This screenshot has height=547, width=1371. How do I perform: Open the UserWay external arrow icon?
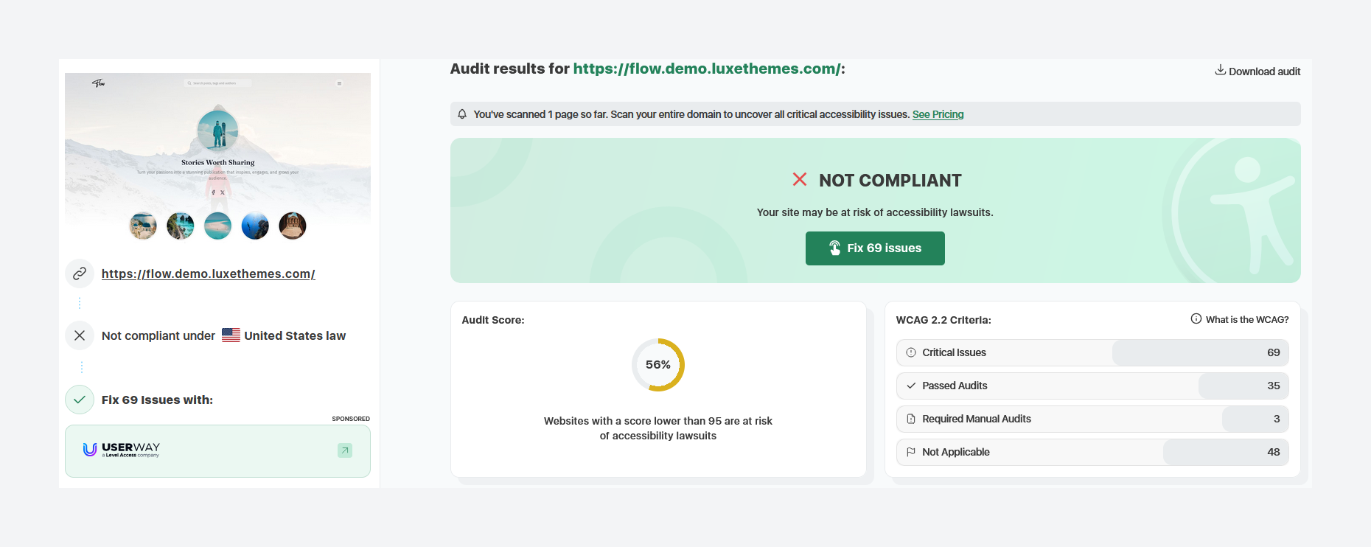pyautogui.click(x=344, y=450)
